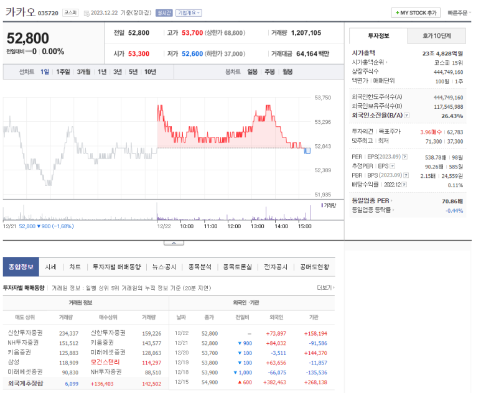Switch to 월봉 candle chart
Viewport: 481px width, 393px height.
tap(287, 72)
